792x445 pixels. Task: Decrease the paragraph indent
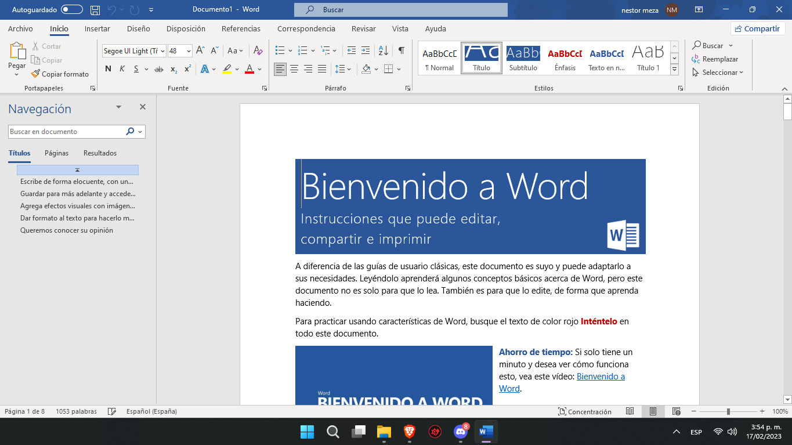(351, 50)
